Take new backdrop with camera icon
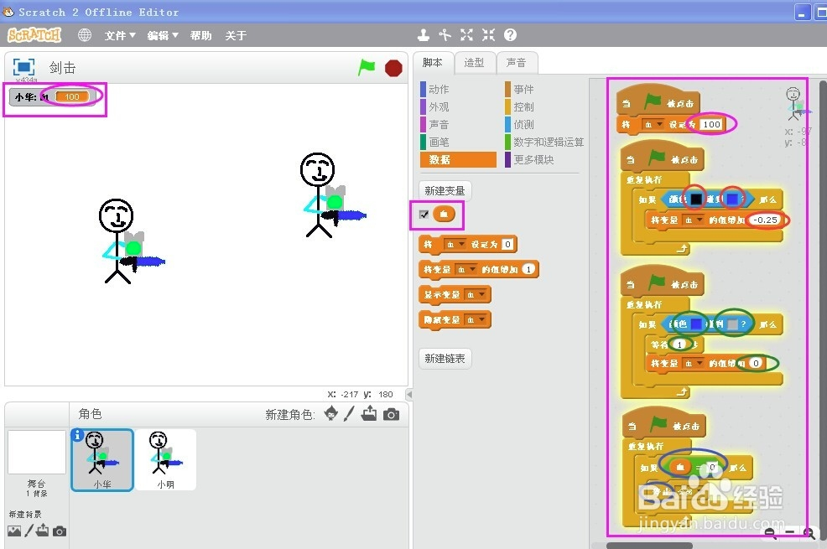The width and height of the screenshot is (827, 549). click(x=60, y=531)
